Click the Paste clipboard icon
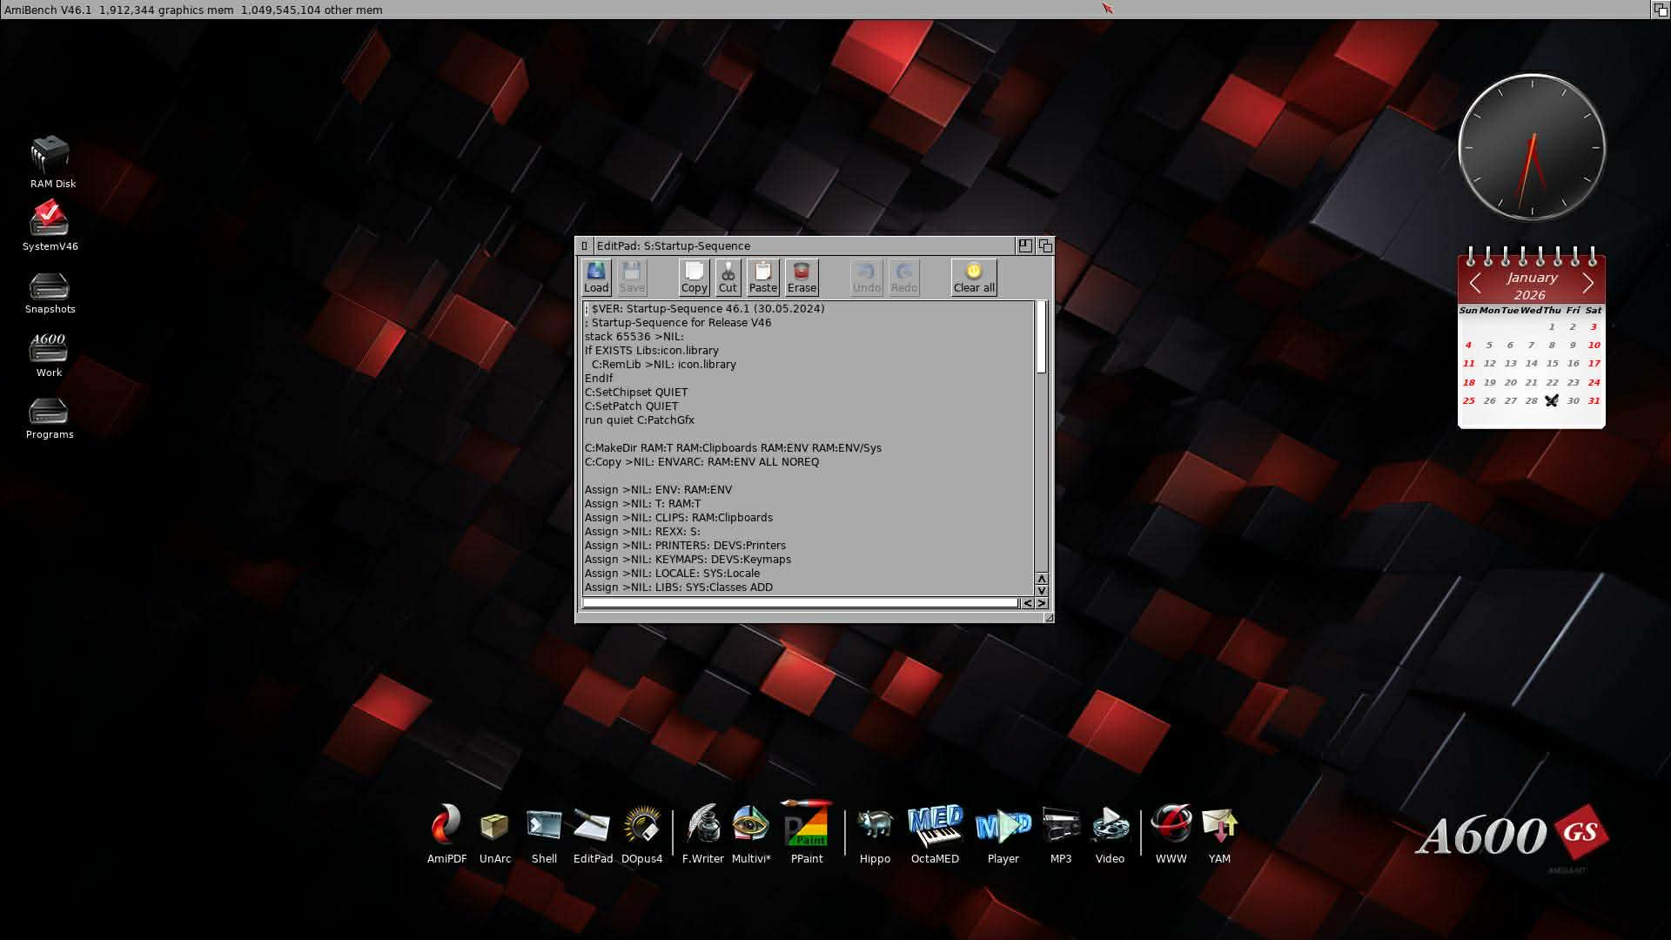The height and width of the screenshot is (940, 1671). tap(762, 277)
